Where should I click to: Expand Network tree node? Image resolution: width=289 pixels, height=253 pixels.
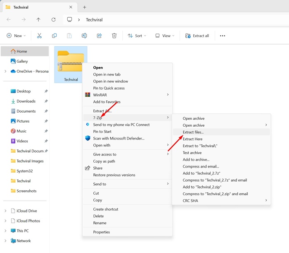[5, 241]
